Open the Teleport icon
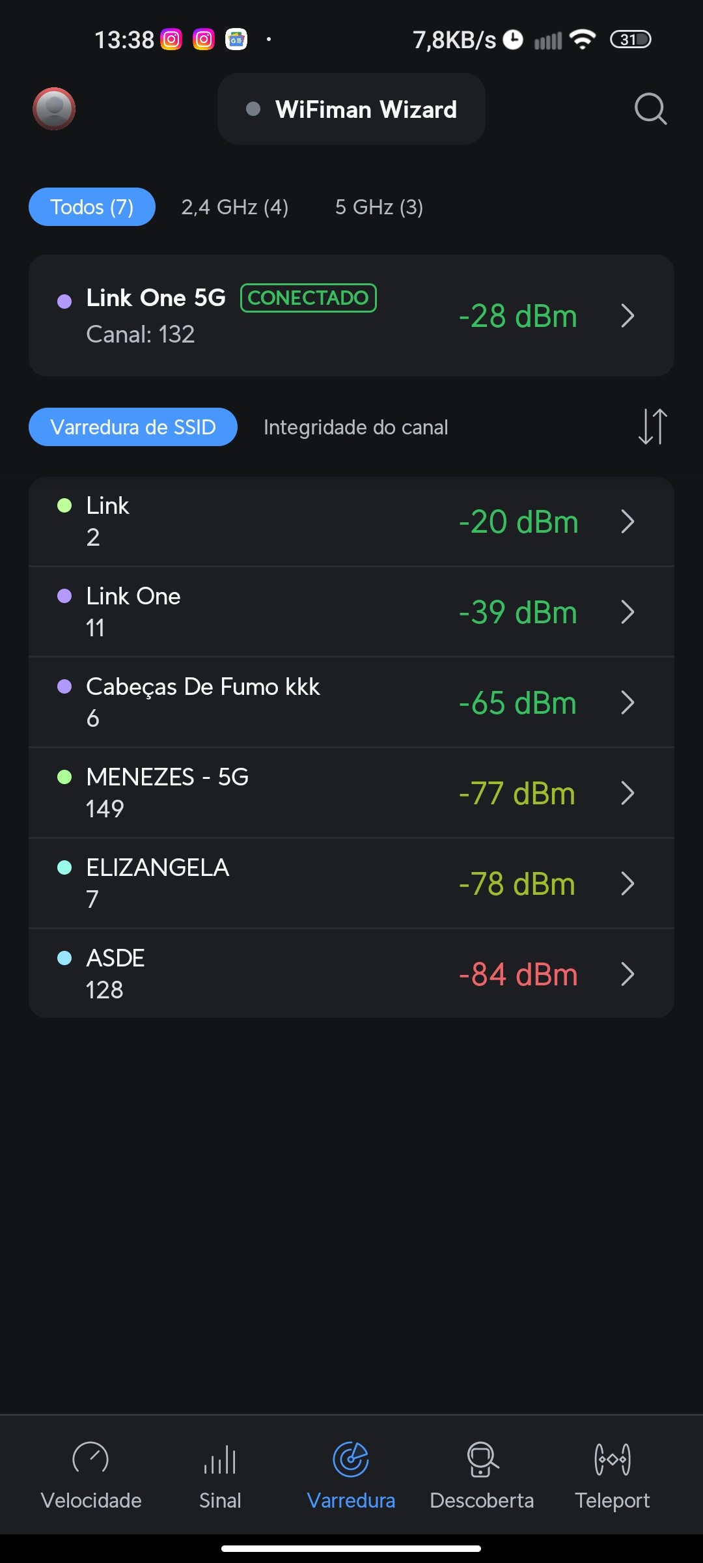Viewport: 703px width, 1563px height. [x=612, y=1459]
